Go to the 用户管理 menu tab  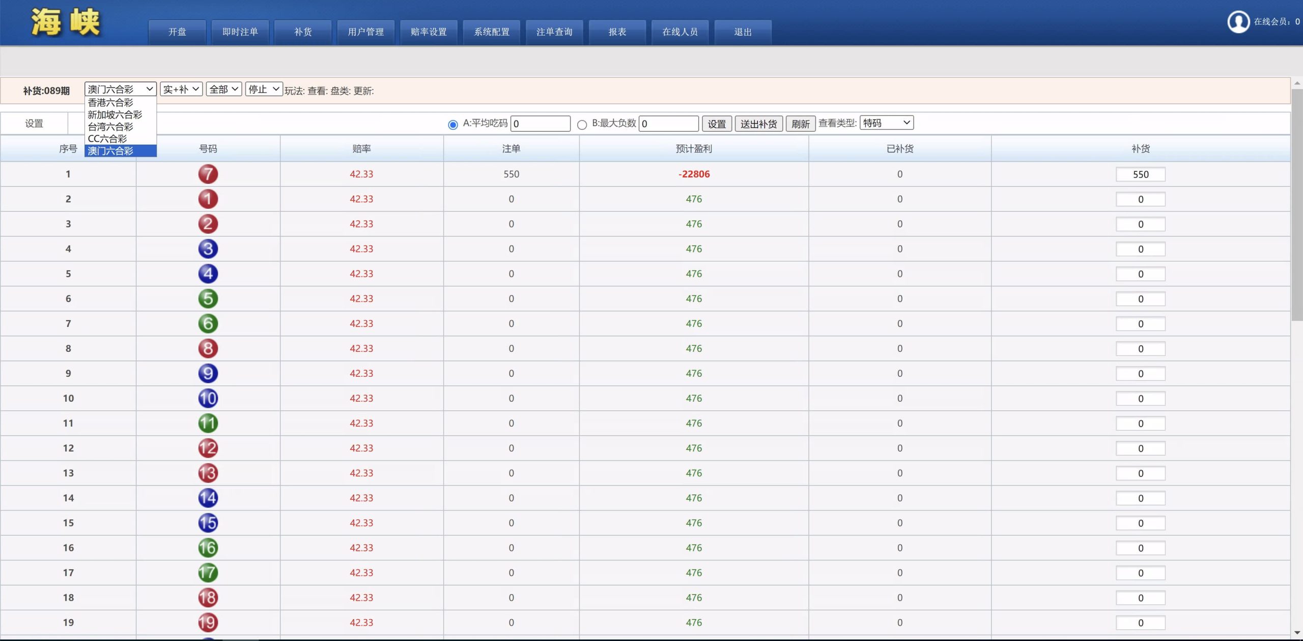365,32
